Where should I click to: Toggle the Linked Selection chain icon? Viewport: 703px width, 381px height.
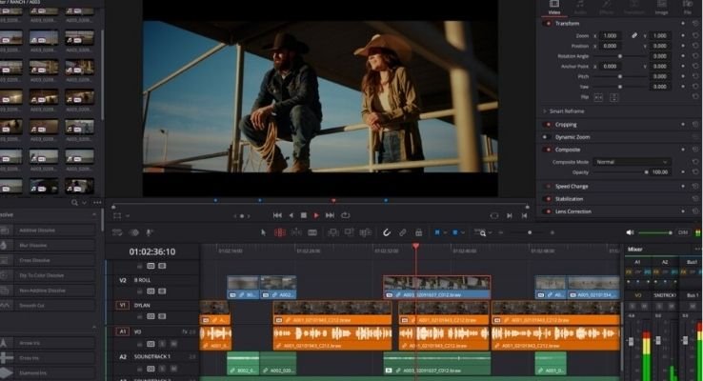point(403,232)
